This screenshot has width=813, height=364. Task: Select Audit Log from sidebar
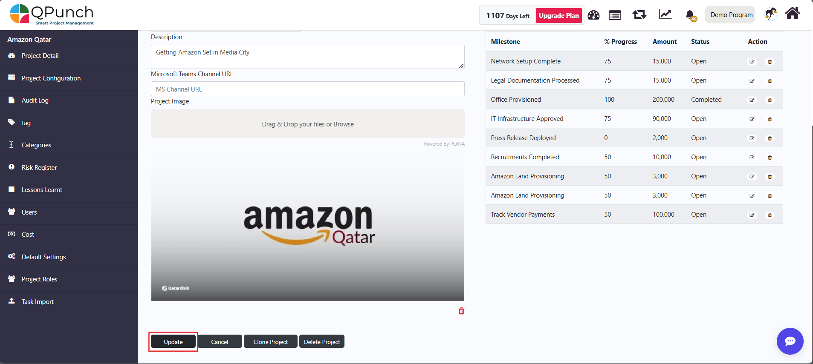[x=35, y=100]
